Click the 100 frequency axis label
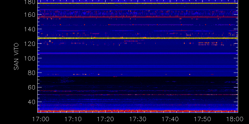Image resolution: width=249 pixels, height=124 pixels. tap(30, 58)
